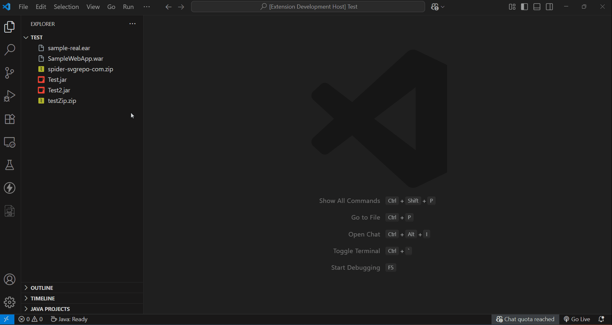
Task: Collapse the TEST folder section
Action: click(x=82, y=37)
